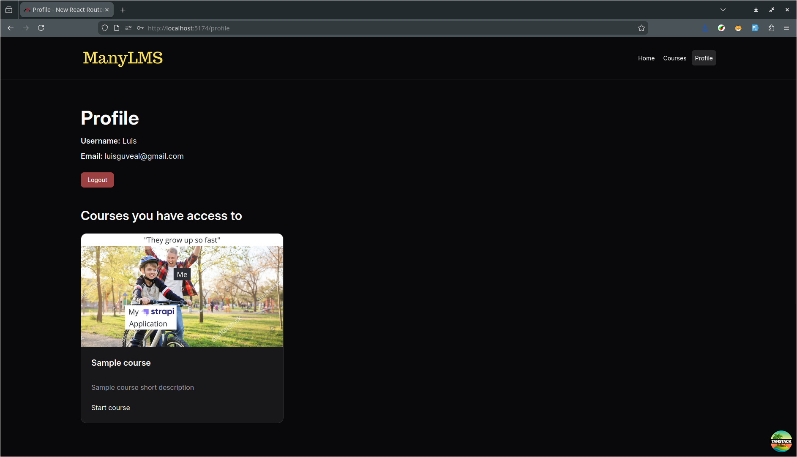Toggle the permissions switch icon in address bar
This screenshot has width=797, height=457.
point(128,28)
